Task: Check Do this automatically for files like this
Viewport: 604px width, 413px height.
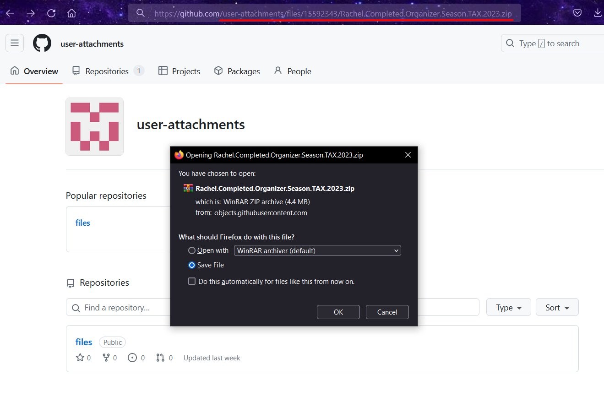Action: click(x=192, y=281)
